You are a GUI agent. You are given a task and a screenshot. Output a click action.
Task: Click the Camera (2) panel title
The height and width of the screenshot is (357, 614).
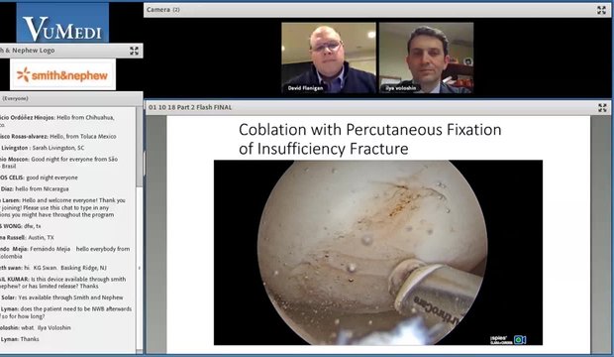[x=163, y=9]
